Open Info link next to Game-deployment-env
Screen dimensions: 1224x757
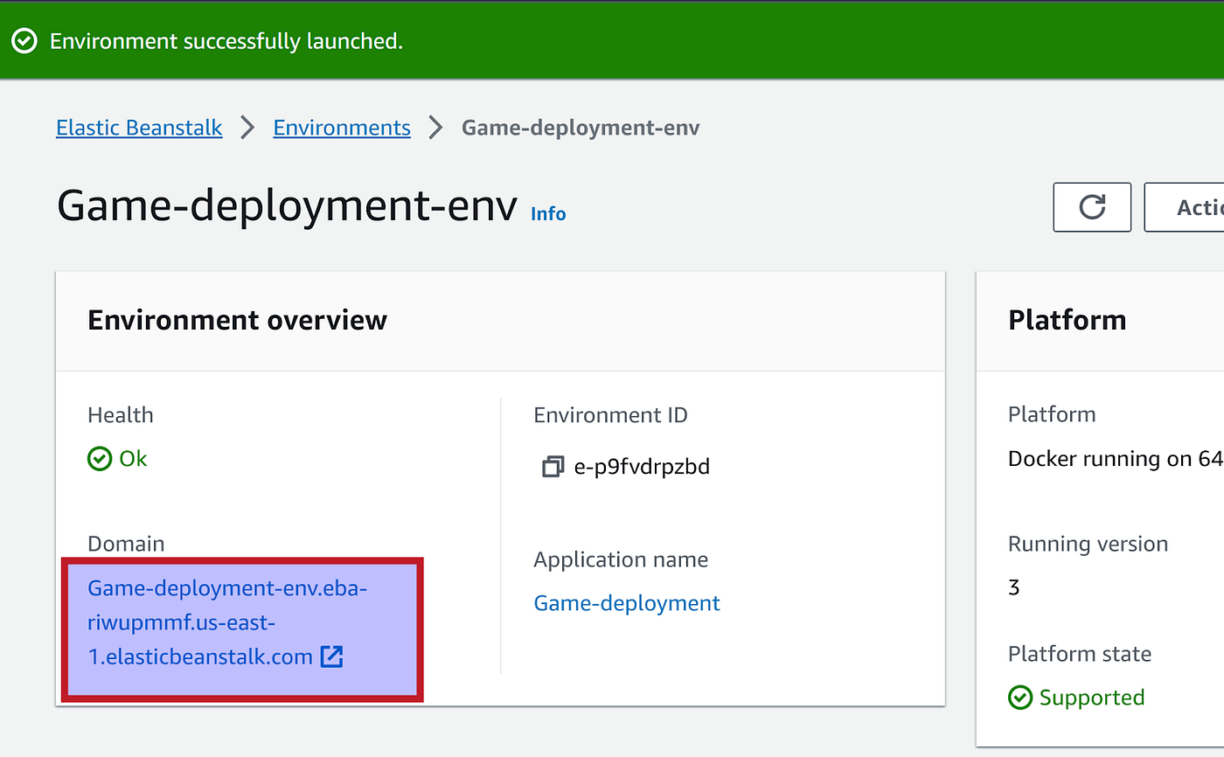click(548, 213)
